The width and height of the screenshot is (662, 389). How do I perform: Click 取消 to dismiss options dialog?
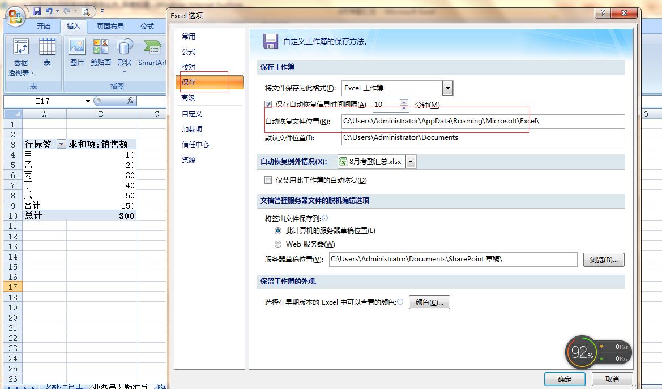pos(612,379)
